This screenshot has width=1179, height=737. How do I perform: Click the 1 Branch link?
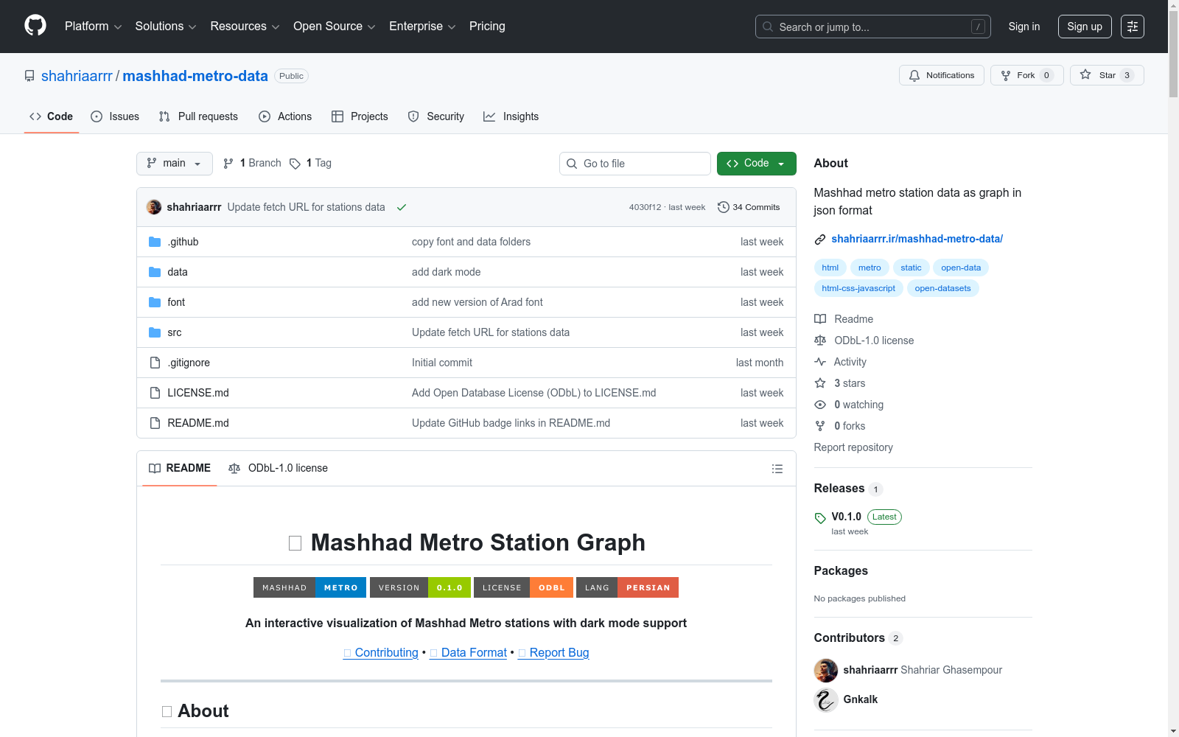click(252, 164)
